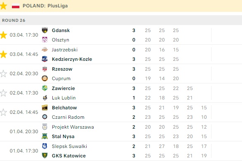Click the Belchatow team logo
The height and width of the screenshot is (164, 242).
coord(45,108)
